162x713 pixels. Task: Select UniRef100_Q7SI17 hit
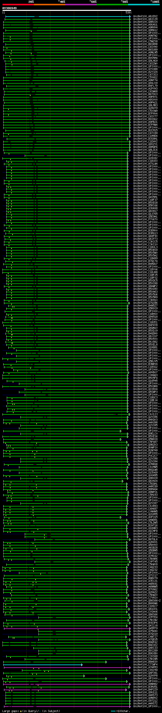click(145, 575)
